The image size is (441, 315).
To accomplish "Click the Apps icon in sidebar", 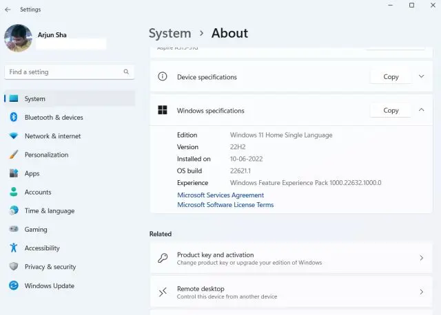I will tap(14, 173).
